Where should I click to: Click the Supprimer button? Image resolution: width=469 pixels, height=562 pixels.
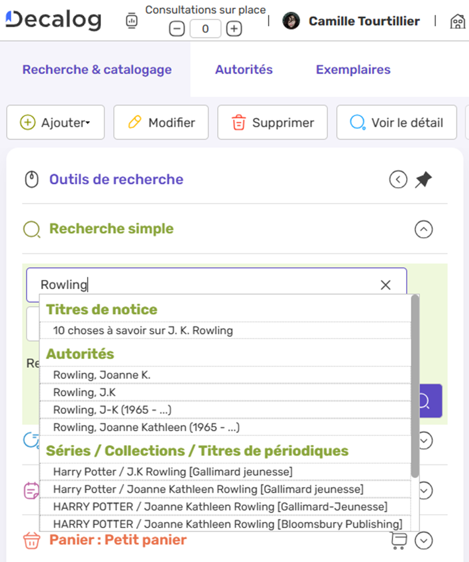273,122
